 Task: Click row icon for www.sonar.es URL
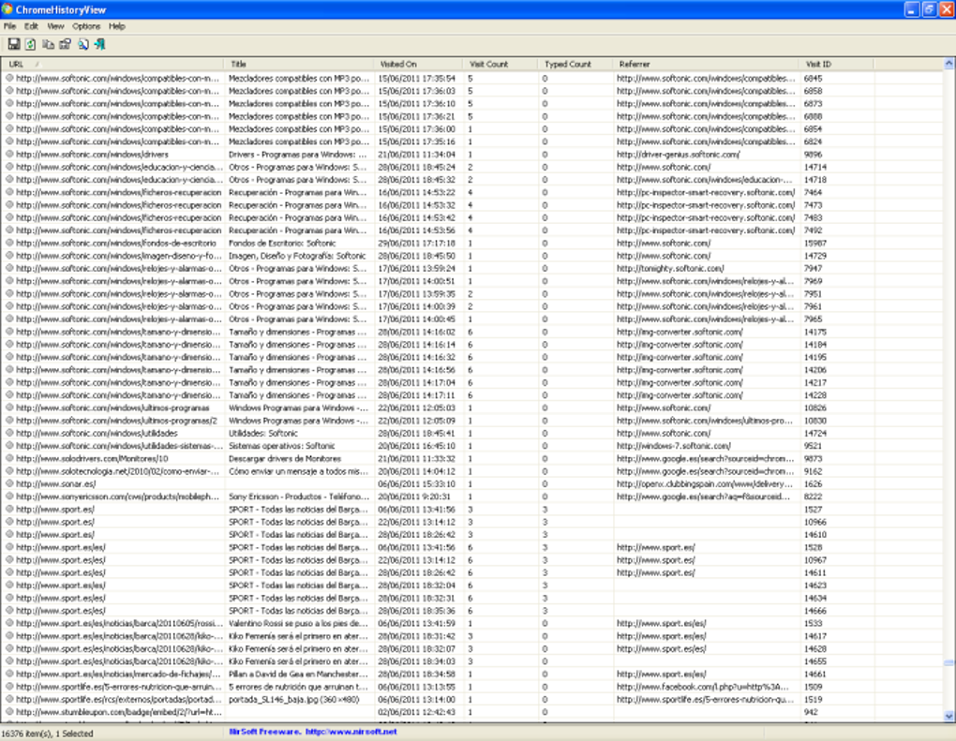(x=9, y=483)
